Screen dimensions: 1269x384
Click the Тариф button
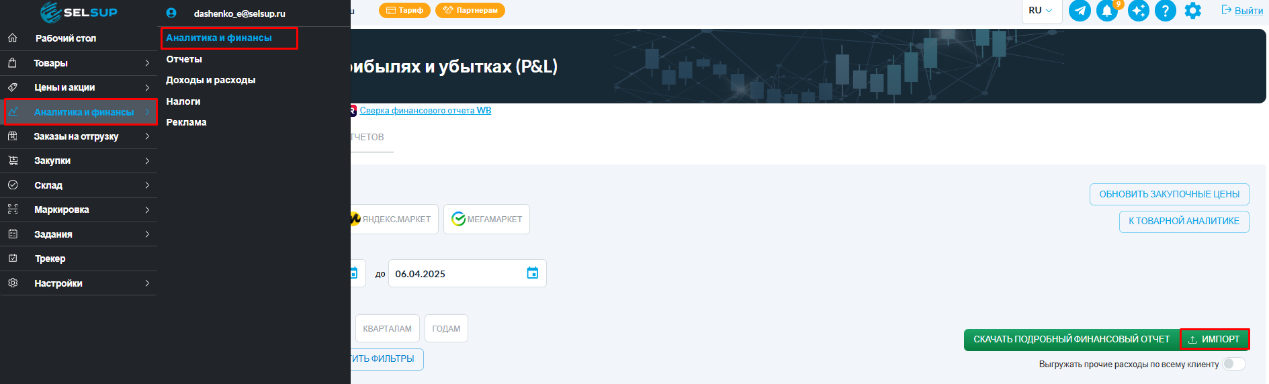pyautogui.click(x=404, y=10)
